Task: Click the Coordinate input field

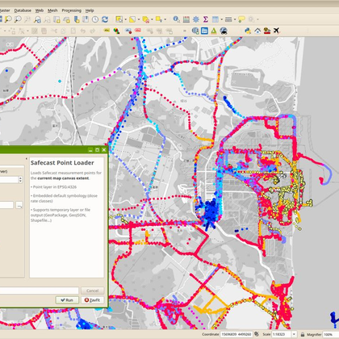Action: pos(236,334)
